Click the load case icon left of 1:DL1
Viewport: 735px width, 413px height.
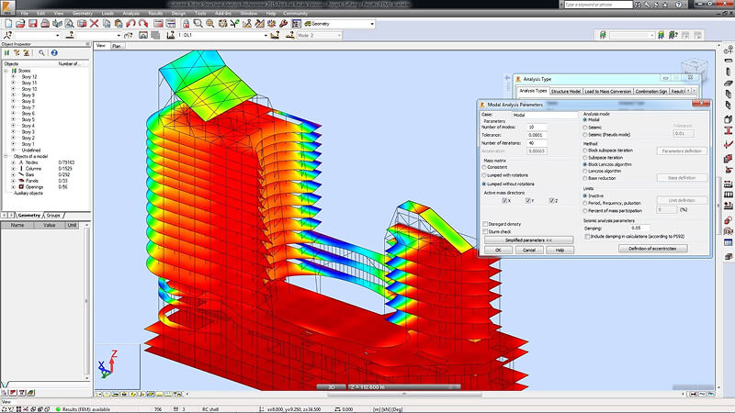coord(171,35)
